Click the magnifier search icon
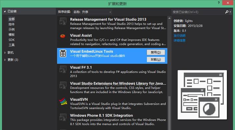 tap(227, 12)
